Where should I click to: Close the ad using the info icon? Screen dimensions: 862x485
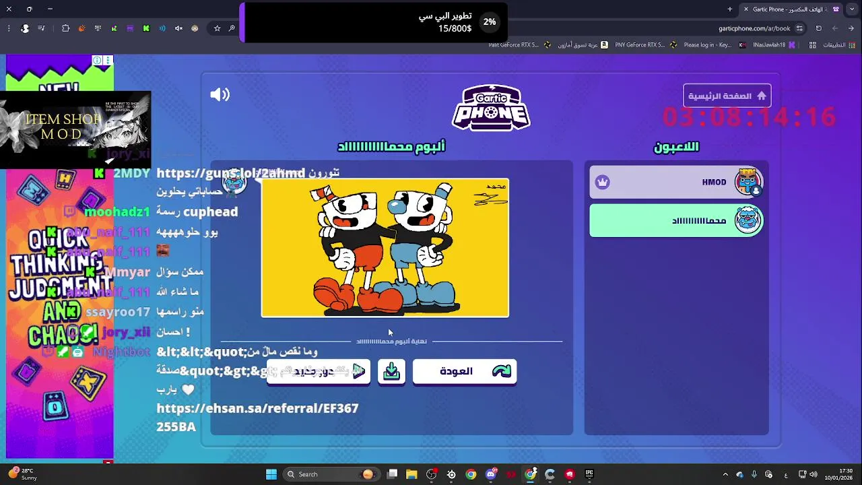[98, 61]
